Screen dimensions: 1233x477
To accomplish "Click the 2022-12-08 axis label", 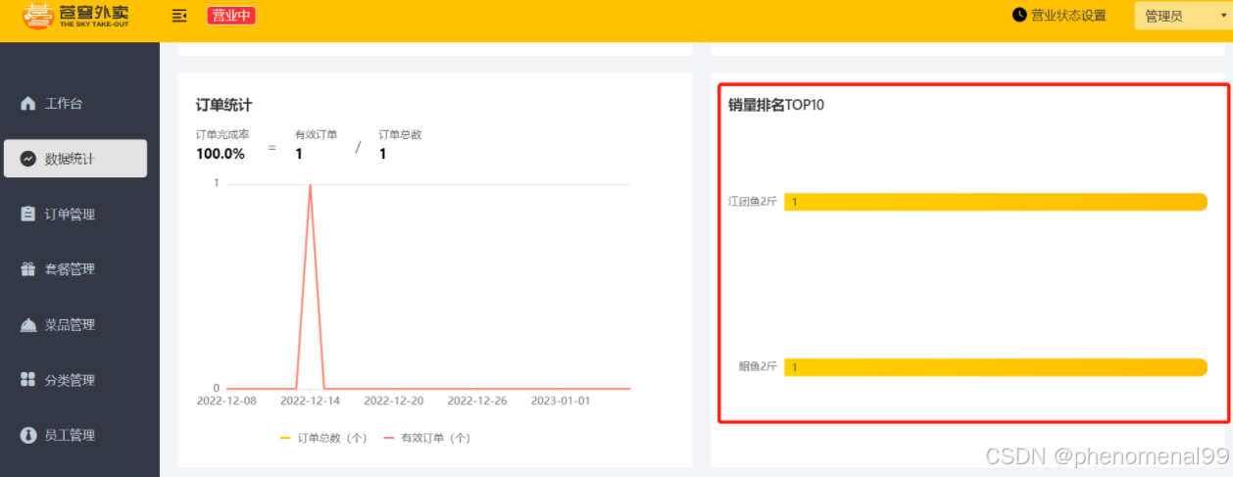I will pos(226,401).
